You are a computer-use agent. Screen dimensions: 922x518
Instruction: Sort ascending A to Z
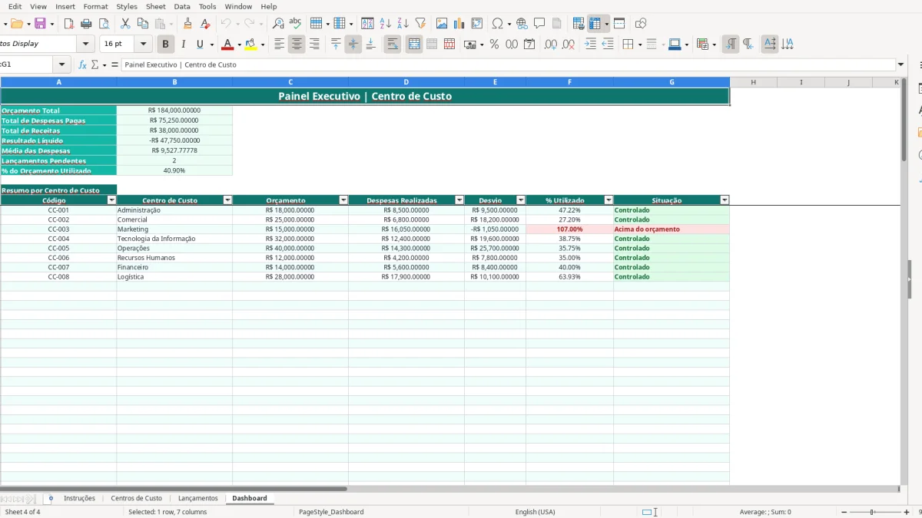pos(386,24)
